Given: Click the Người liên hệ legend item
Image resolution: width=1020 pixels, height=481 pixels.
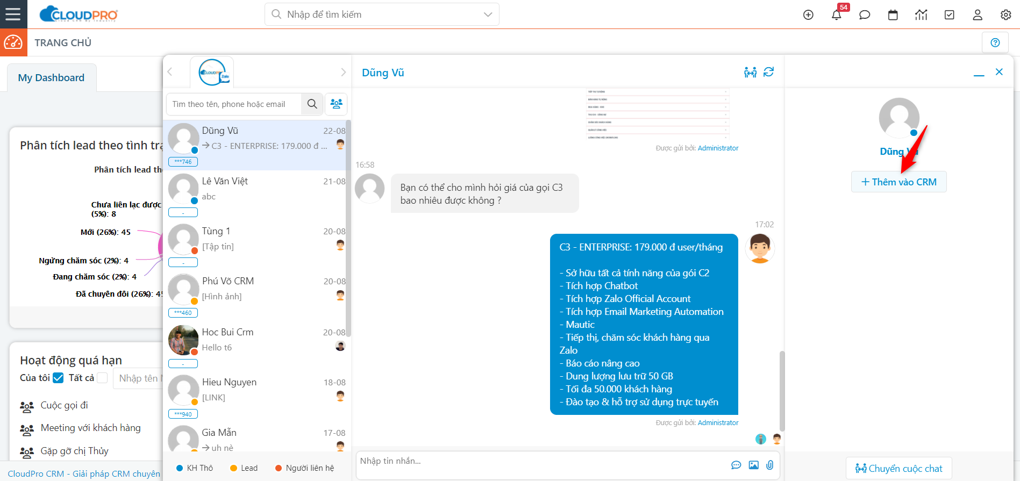Looking at the screenshot, I should point(304,468).
